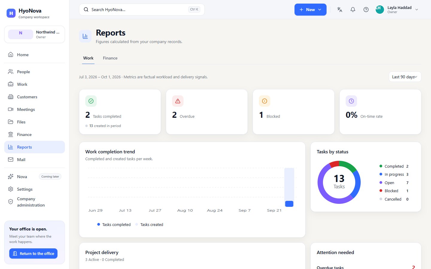
Task: Click the Company administration shield icon
Action: click(x=11, y=202)
